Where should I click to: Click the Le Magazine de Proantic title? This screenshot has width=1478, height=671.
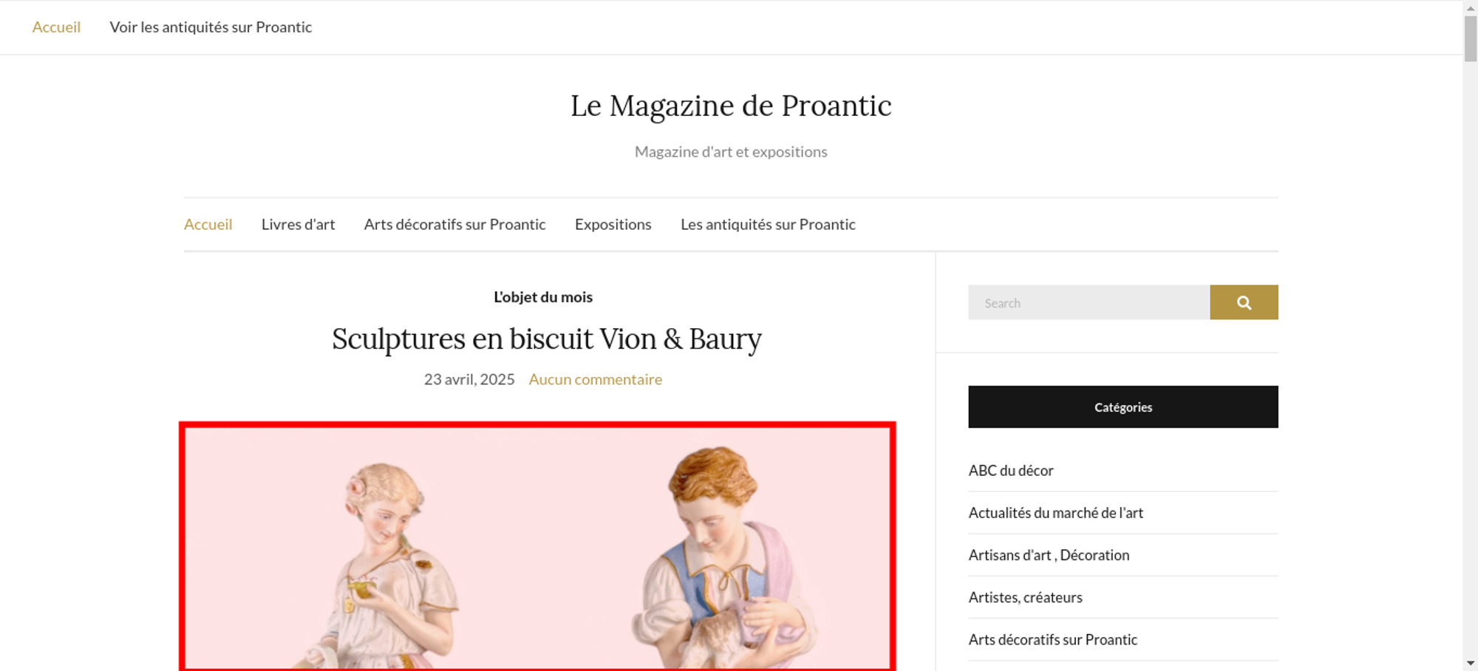click(731, 106)
